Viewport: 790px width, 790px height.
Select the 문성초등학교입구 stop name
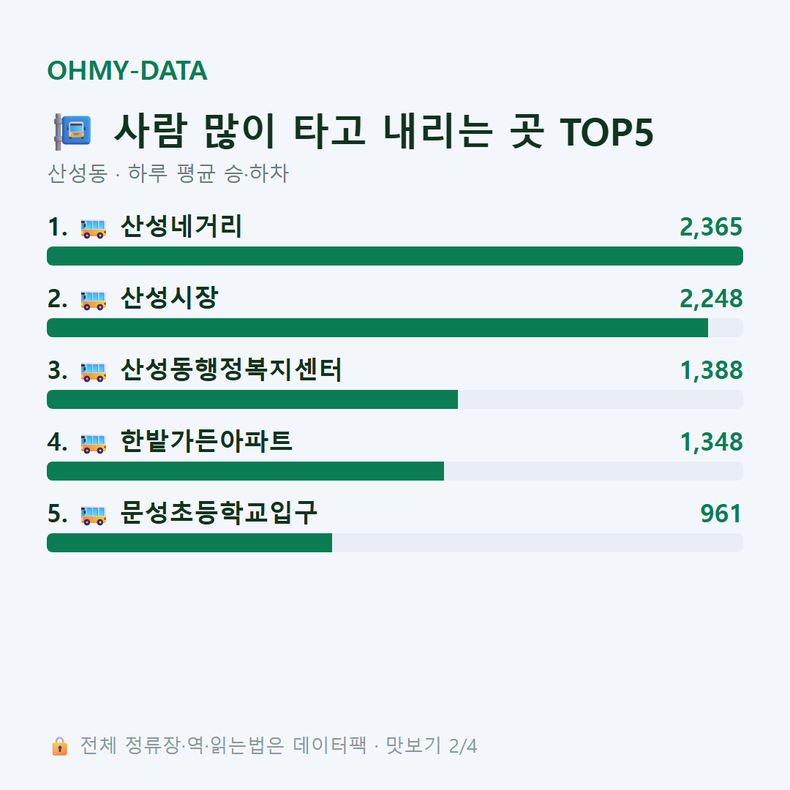pyautogui.click(x=219, y=513)
